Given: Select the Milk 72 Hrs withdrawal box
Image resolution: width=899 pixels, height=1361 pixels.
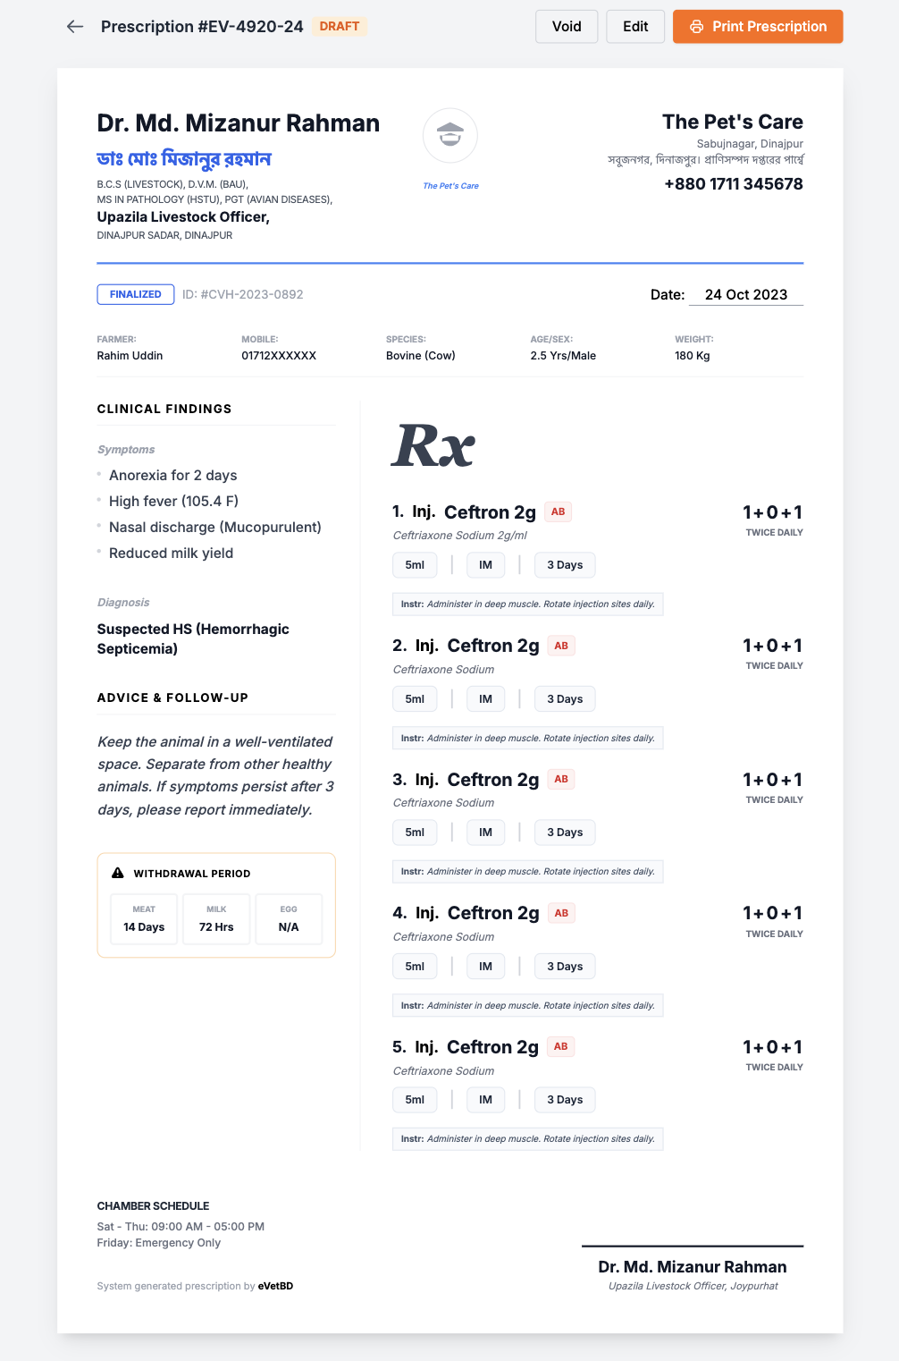Looking at the screenshot, I should 216,919.
